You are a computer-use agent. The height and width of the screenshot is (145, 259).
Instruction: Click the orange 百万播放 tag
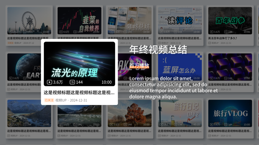(x=139, y=66)
